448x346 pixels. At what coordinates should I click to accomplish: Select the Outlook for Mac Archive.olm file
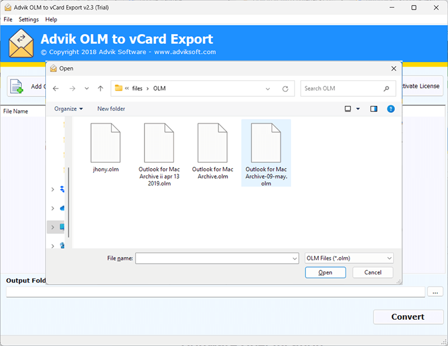(213, 151)
